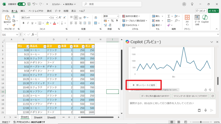The width and height of the screenshot is (221, 124).
Task: Click the merge and center icon
Action: click(x=96, y=23)
